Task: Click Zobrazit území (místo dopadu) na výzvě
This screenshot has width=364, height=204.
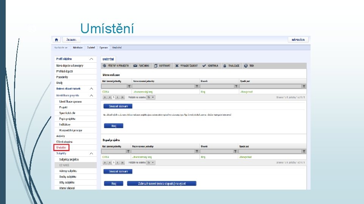Action: 162,184
